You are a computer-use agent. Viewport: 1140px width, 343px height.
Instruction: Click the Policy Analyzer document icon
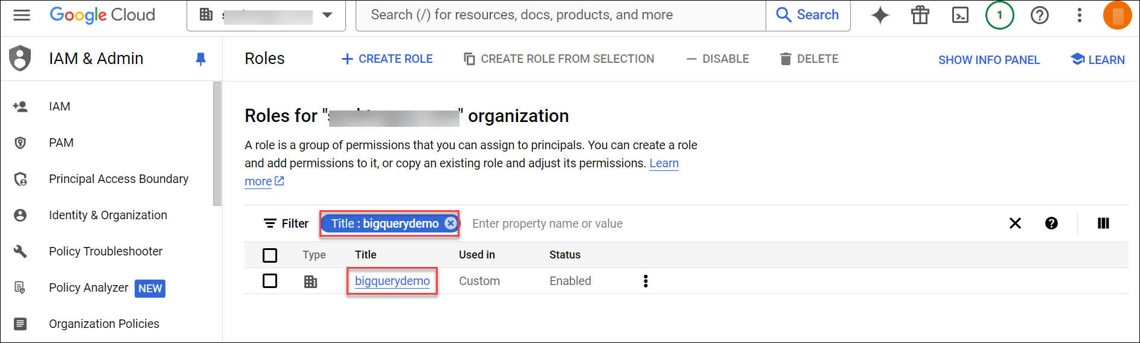(21, 288)
